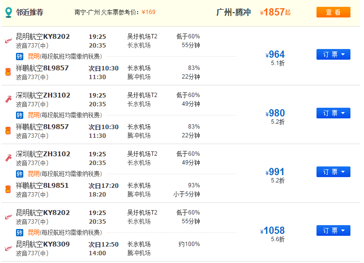Expand the 订票 dropdown arrow for ¥991
This screenshot has width=364, height=263.
click(x=343, y=172)
